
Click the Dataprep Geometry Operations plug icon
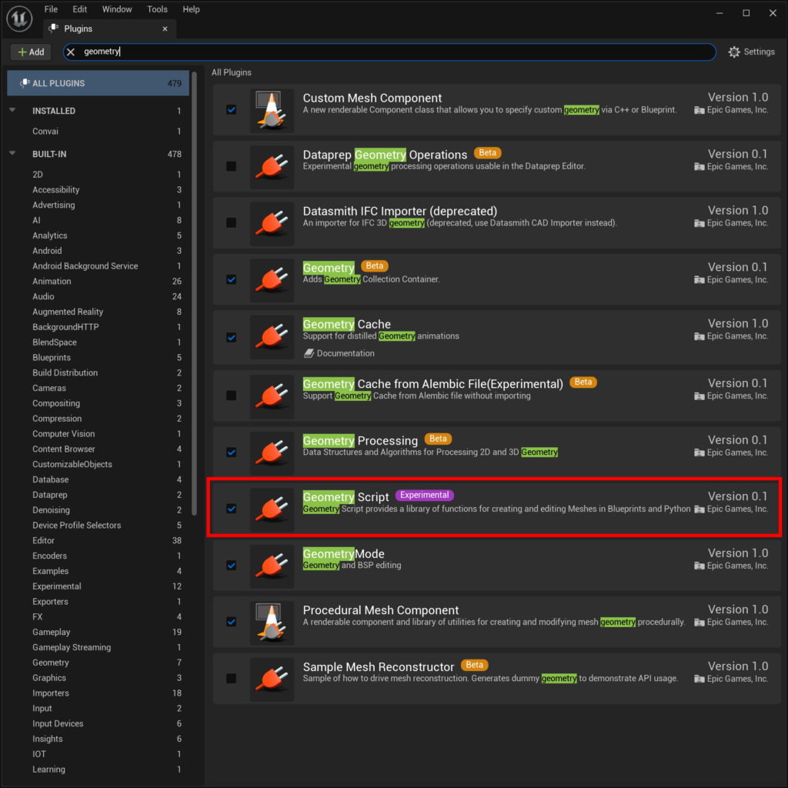point(272,167)
